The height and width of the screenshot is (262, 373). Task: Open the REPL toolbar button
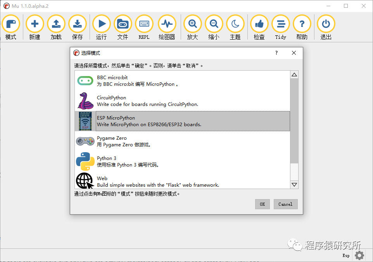[144, 28]
